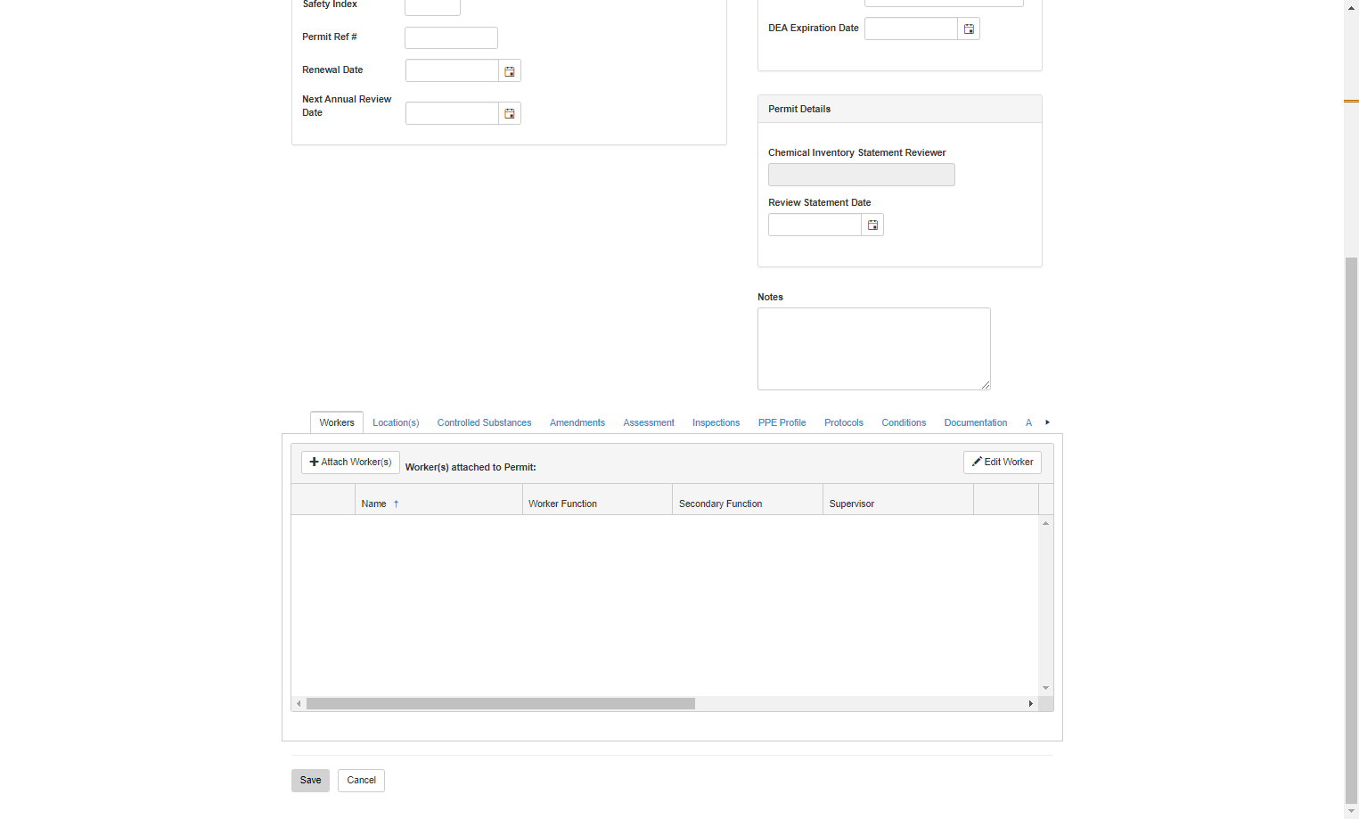Click the Attach Worker(s) button
Image resolution: width=1359 pixels, height=819 pixels.
click(350, 462)
